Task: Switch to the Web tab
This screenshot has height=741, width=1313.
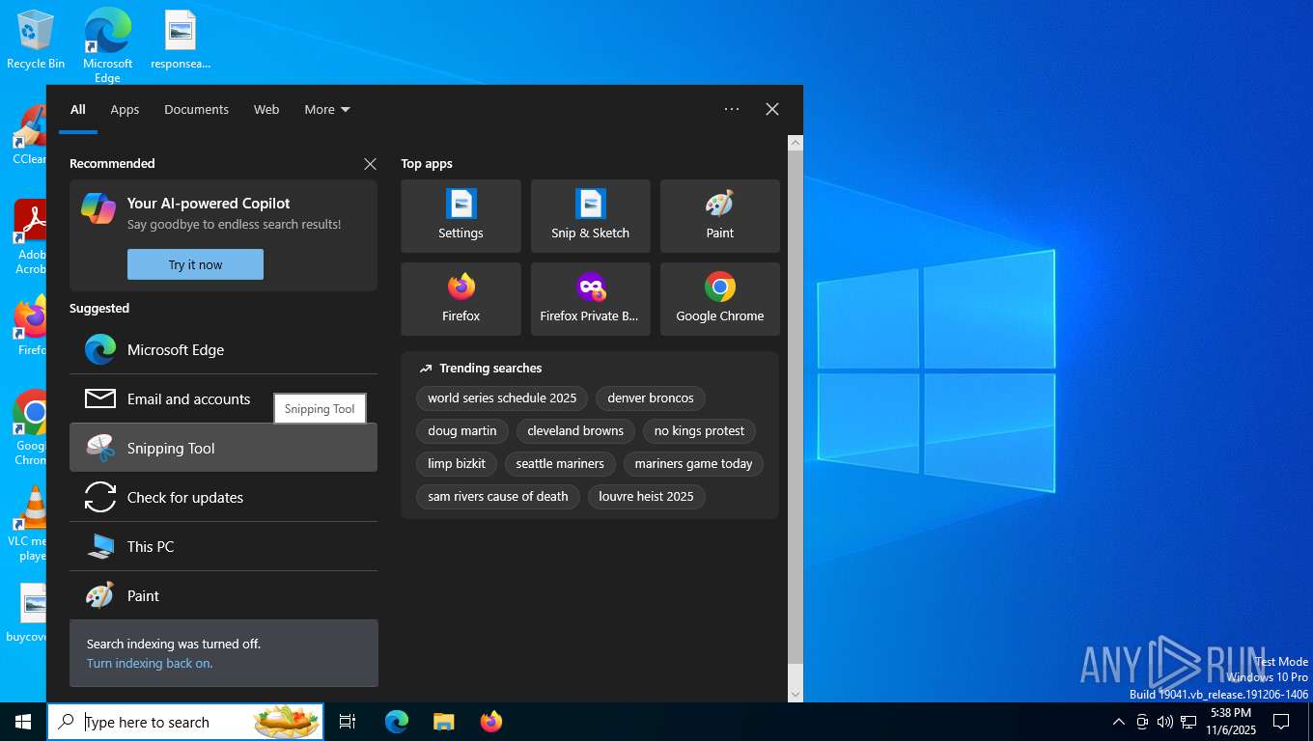Action: tap(266, 109)
